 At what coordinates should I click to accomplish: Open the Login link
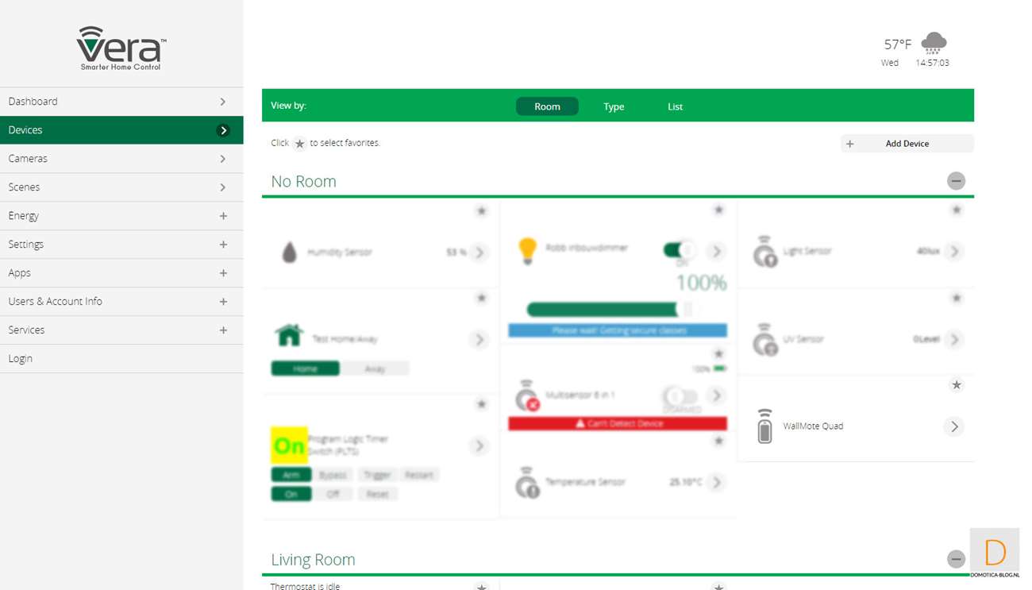click(21, 359)
